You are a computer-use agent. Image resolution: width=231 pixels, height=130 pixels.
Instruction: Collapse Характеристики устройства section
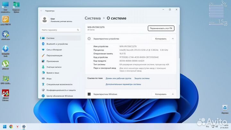(173, 39)
